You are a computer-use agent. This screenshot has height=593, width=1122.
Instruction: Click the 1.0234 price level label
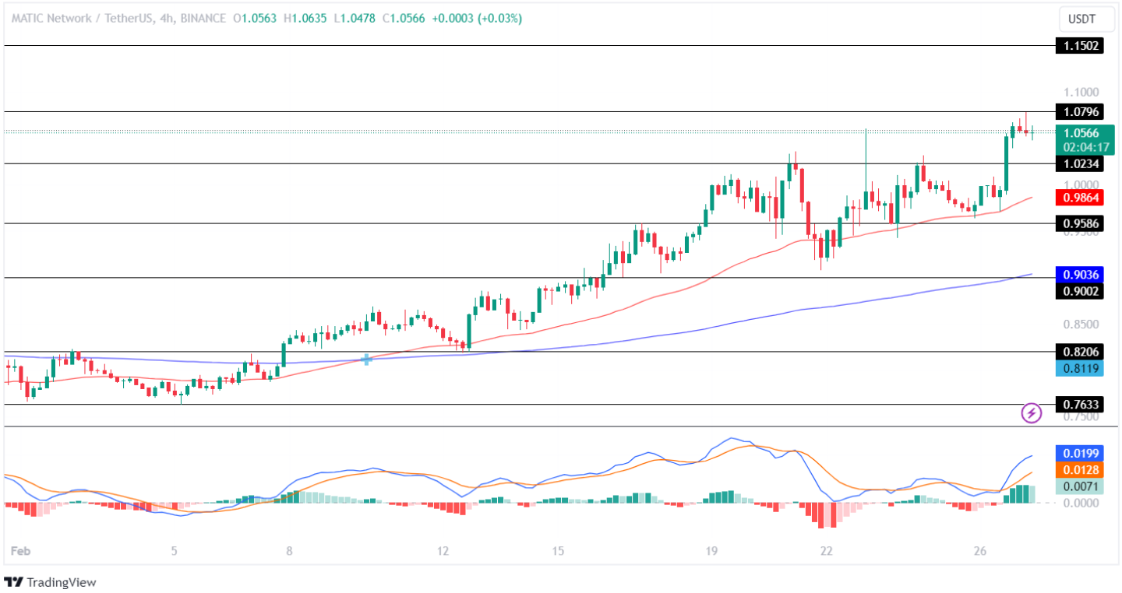(x=1079, y=164)
